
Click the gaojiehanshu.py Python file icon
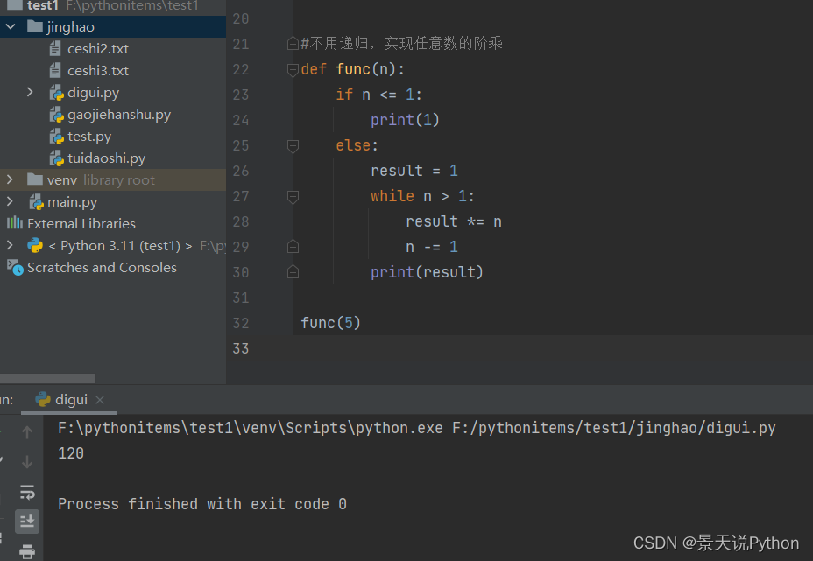57,115
